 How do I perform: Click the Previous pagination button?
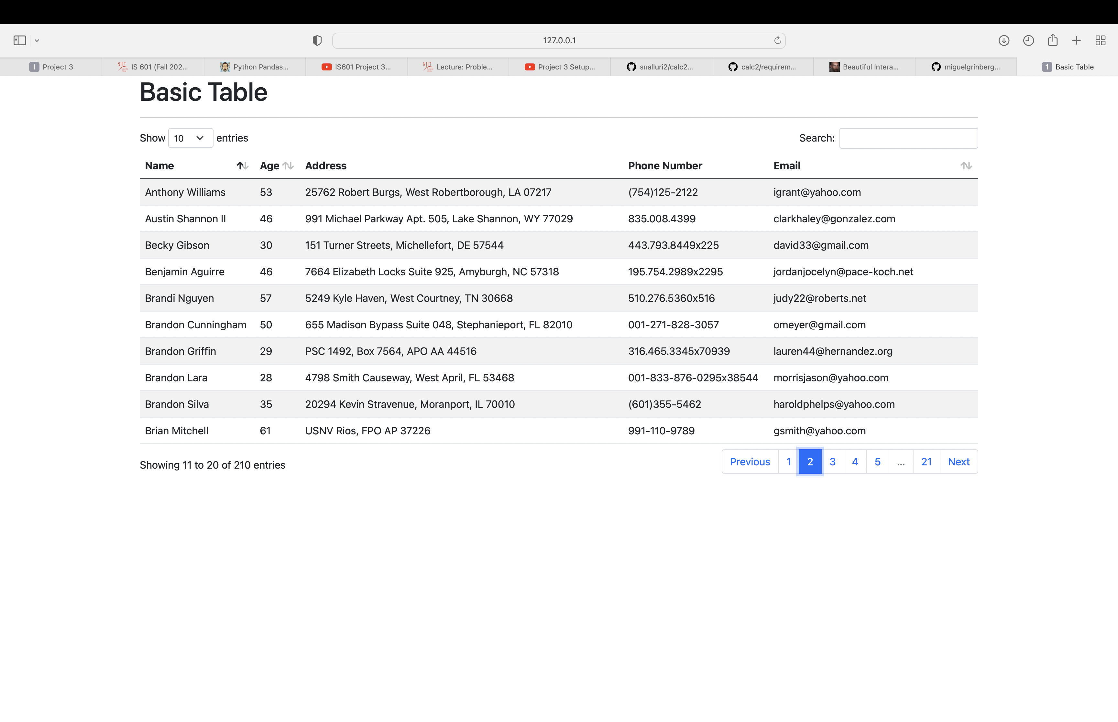point(749,461)
